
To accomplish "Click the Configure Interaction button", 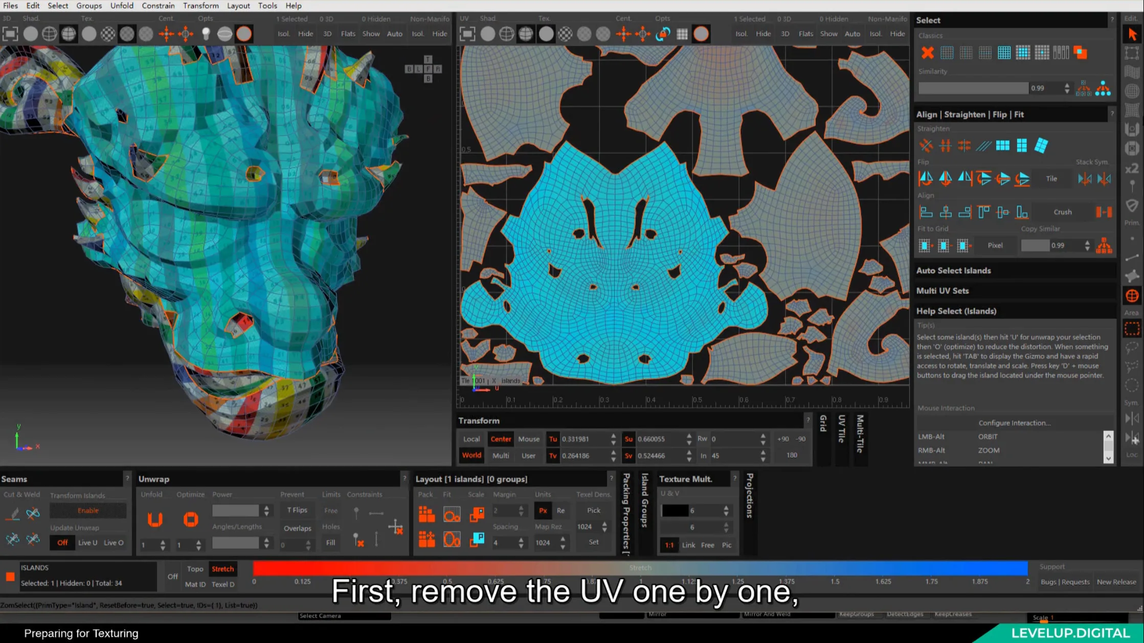I will click(1013, 422).
